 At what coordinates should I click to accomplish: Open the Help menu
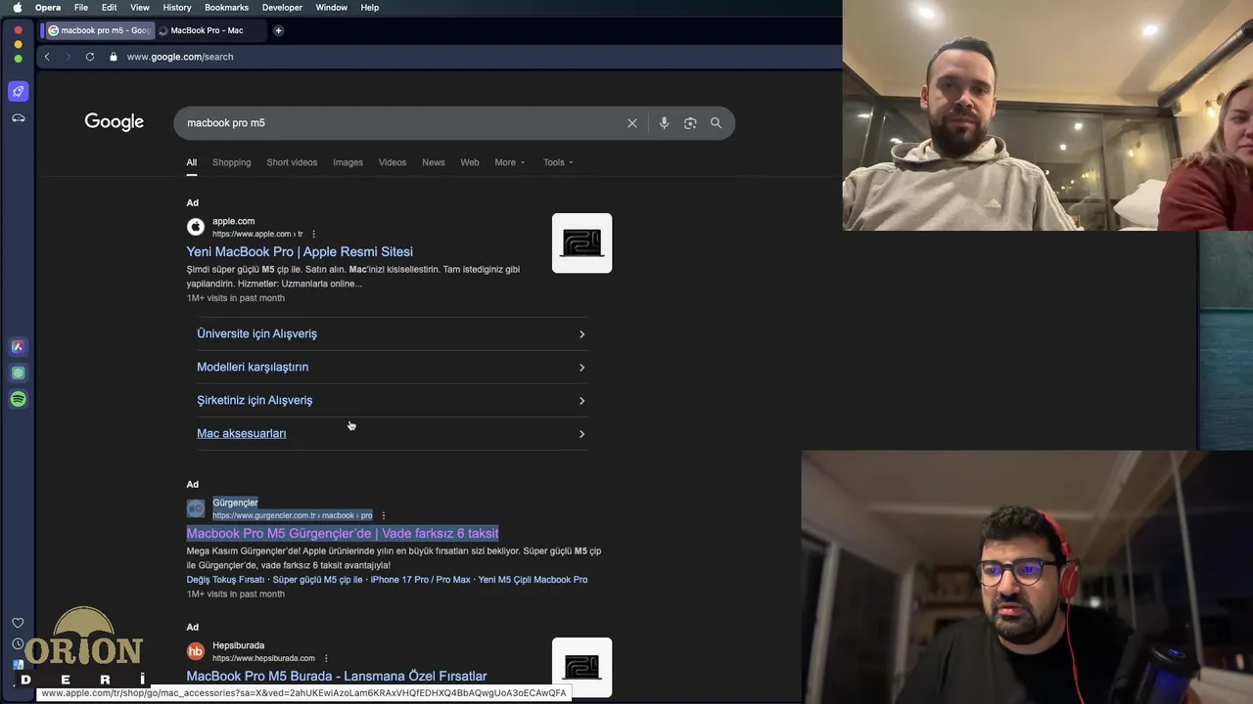tap(370, 7)
